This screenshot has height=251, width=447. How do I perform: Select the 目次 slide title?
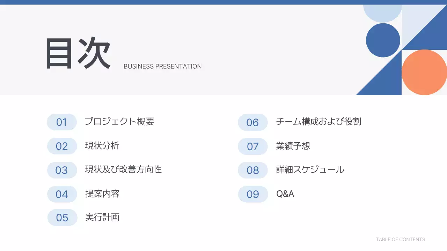[78, 54]
